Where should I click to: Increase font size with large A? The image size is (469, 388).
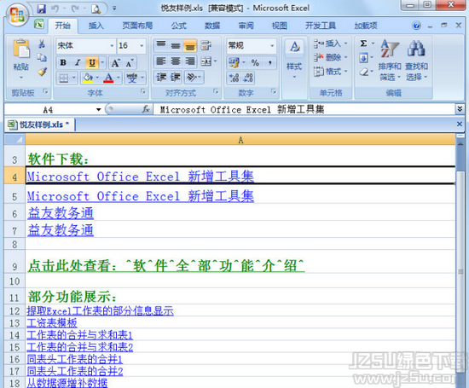pos(115,63)
